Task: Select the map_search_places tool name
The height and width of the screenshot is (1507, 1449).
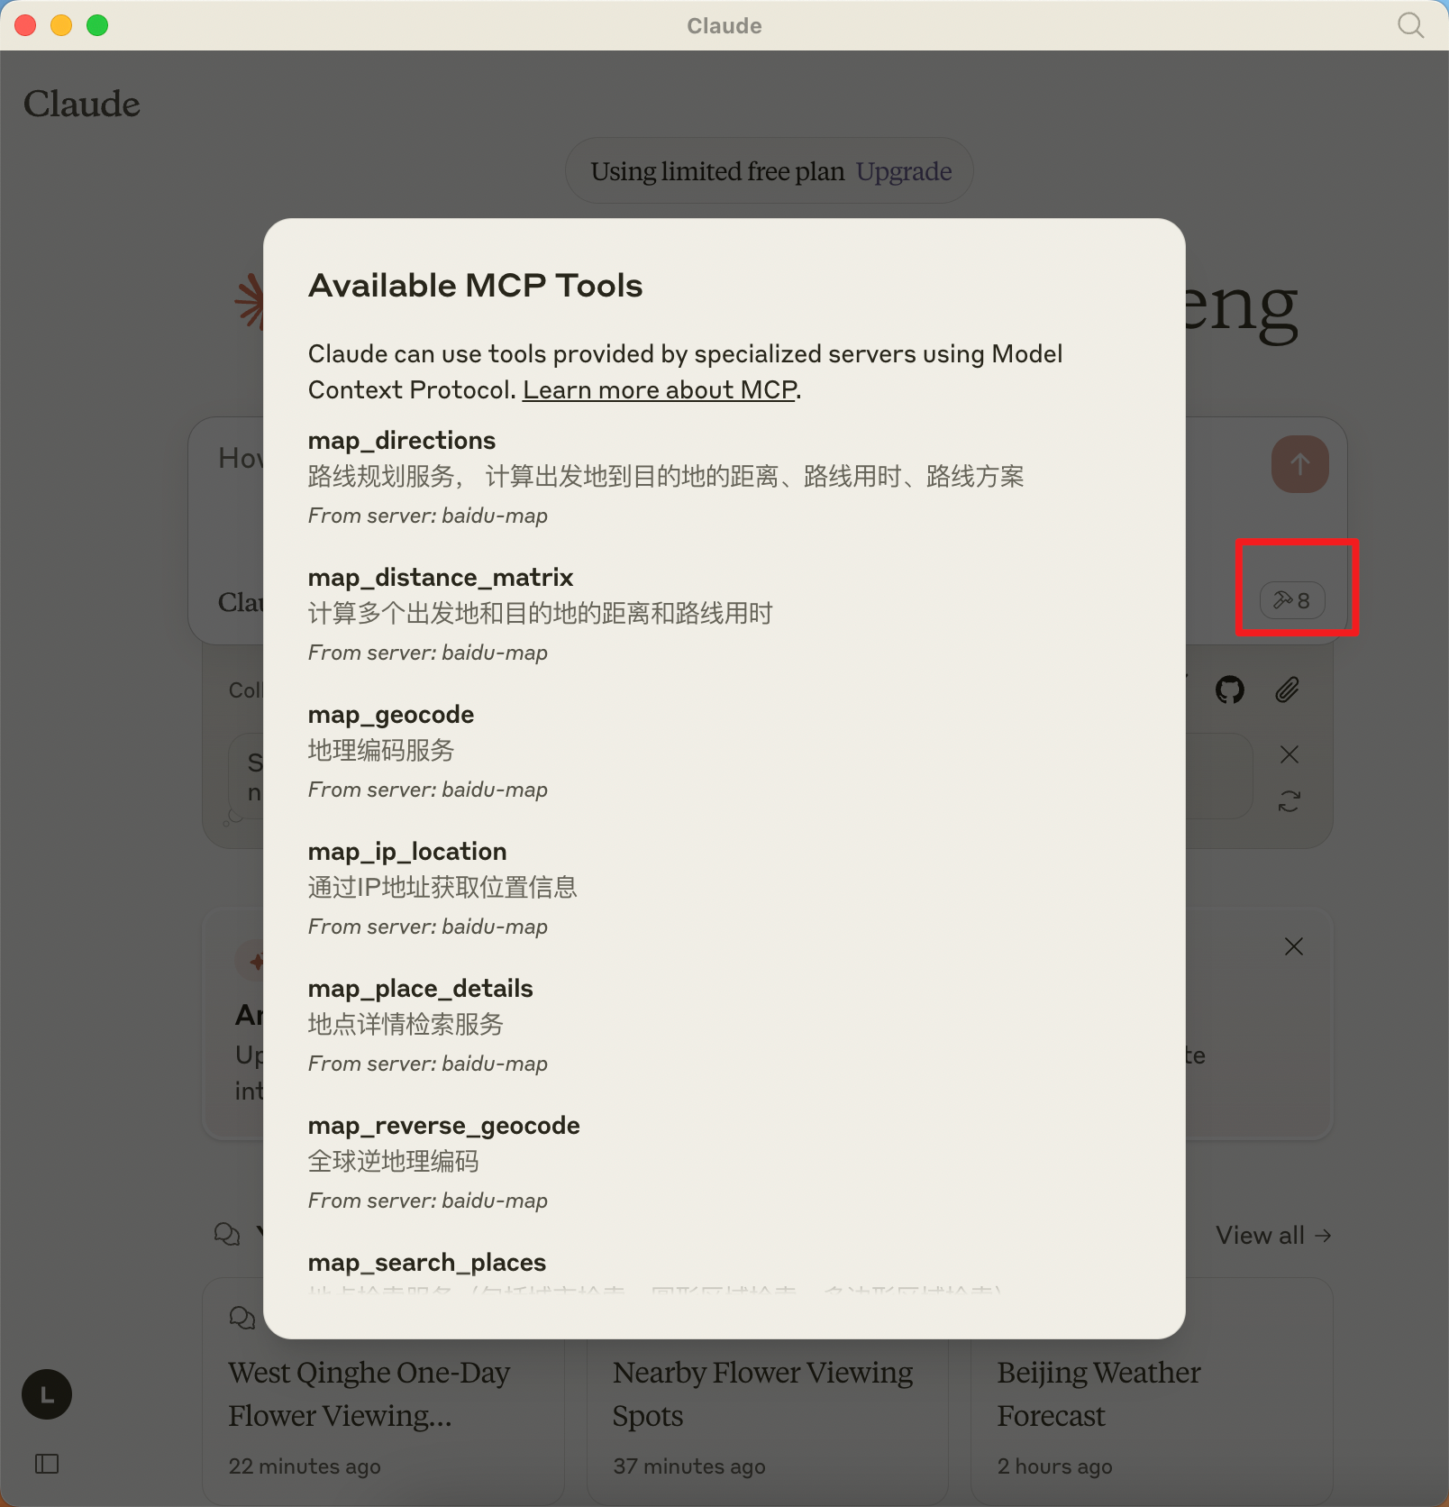Action: click(427, 1262)
